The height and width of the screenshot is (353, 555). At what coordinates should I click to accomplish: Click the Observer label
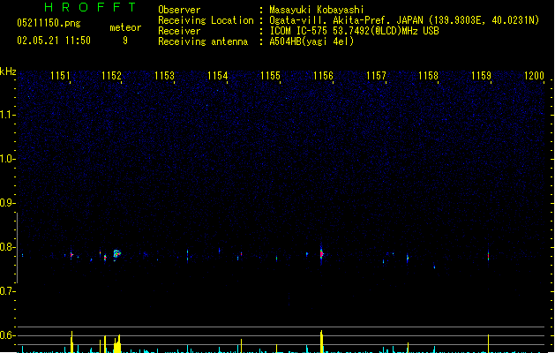(179, 10)
